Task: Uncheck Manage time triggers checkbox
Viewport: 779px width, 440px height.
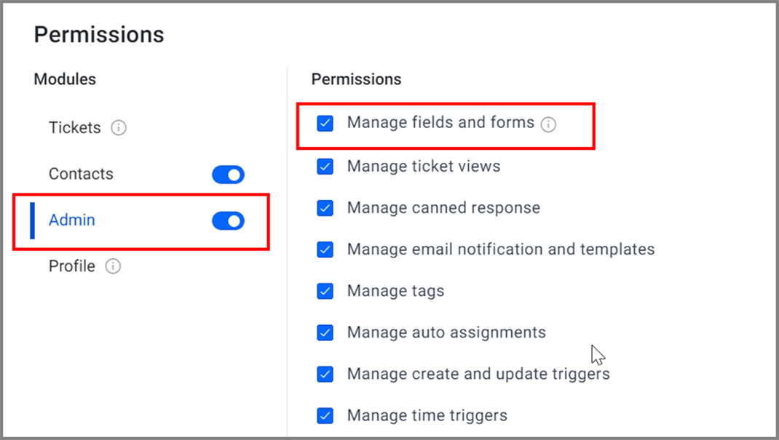Action: click(x=325, y=416)
